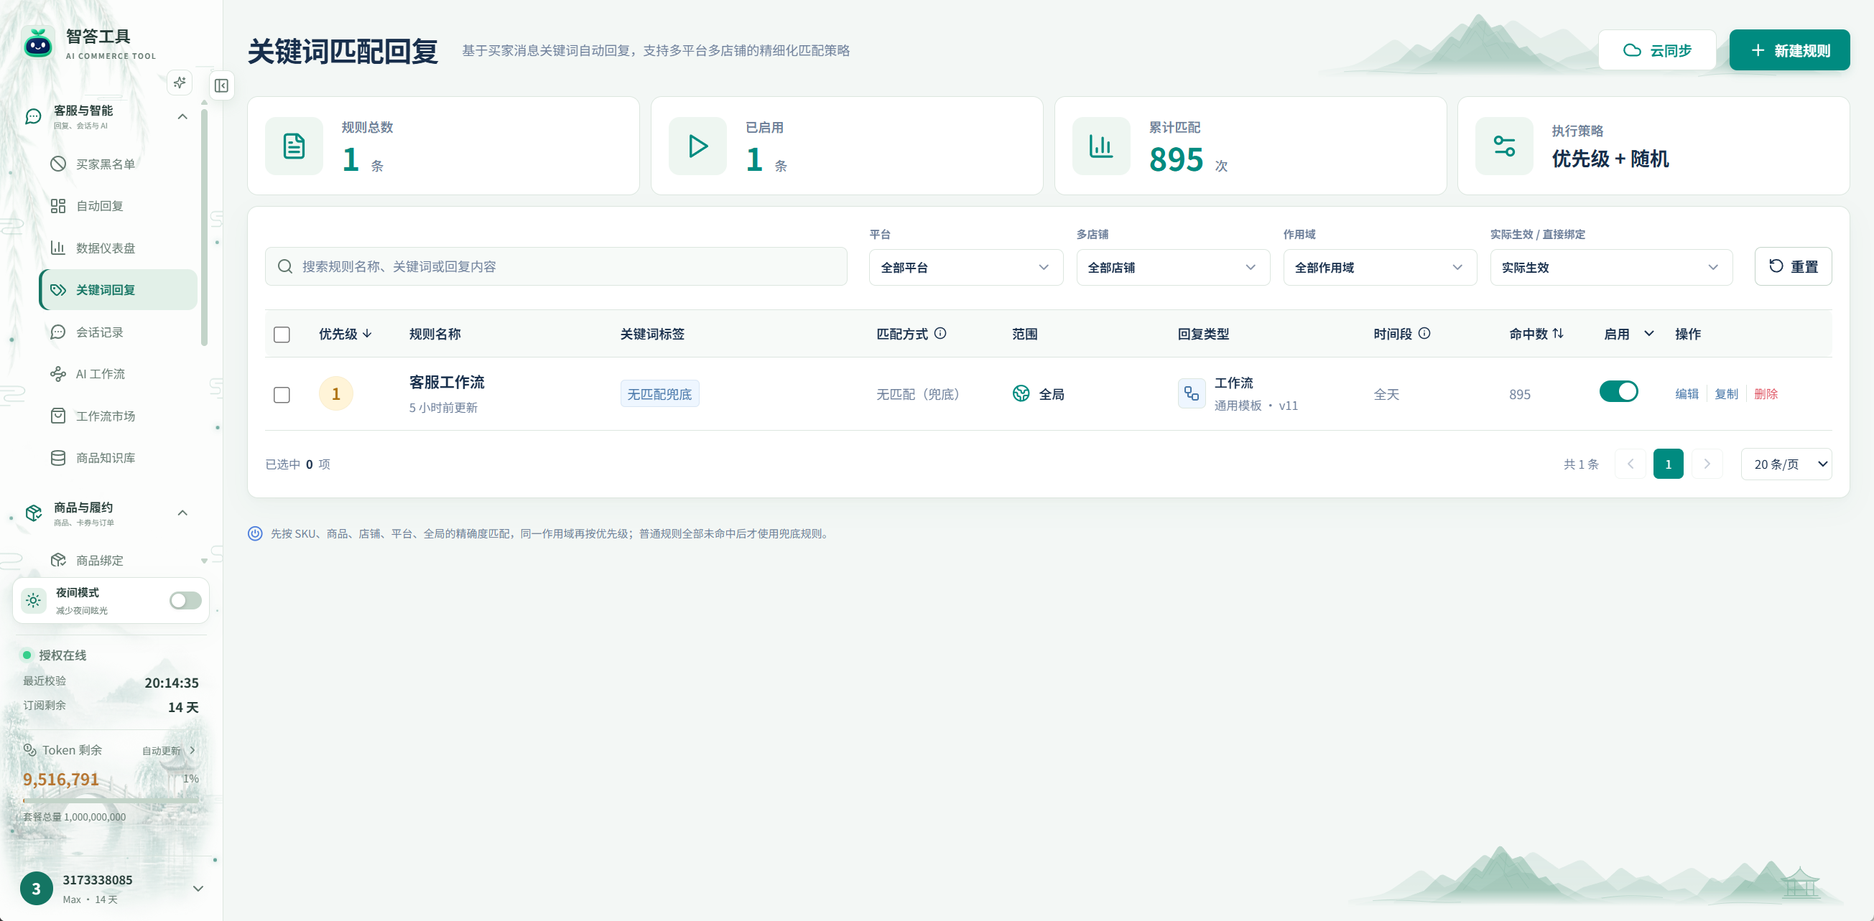Open the 实际生效 dropdown

(1610, 268)
